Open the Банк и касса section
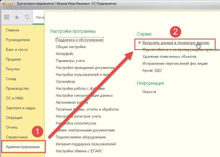220x157 pixels. [x=17, y=49]
